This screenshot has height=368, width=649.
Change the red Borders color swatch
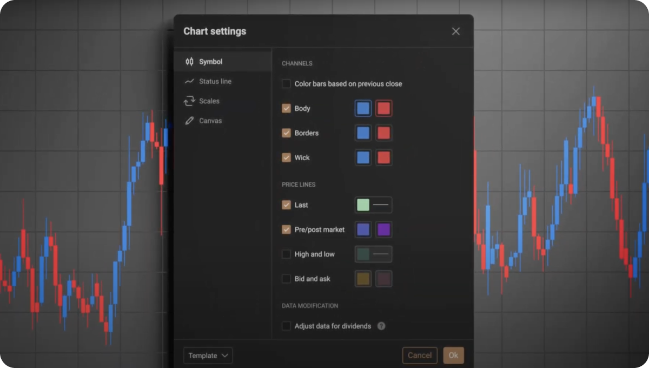pos(383,133)
